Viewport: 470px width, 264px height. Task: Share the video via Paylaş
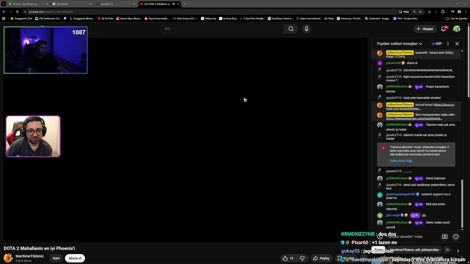tap(321, 258)
